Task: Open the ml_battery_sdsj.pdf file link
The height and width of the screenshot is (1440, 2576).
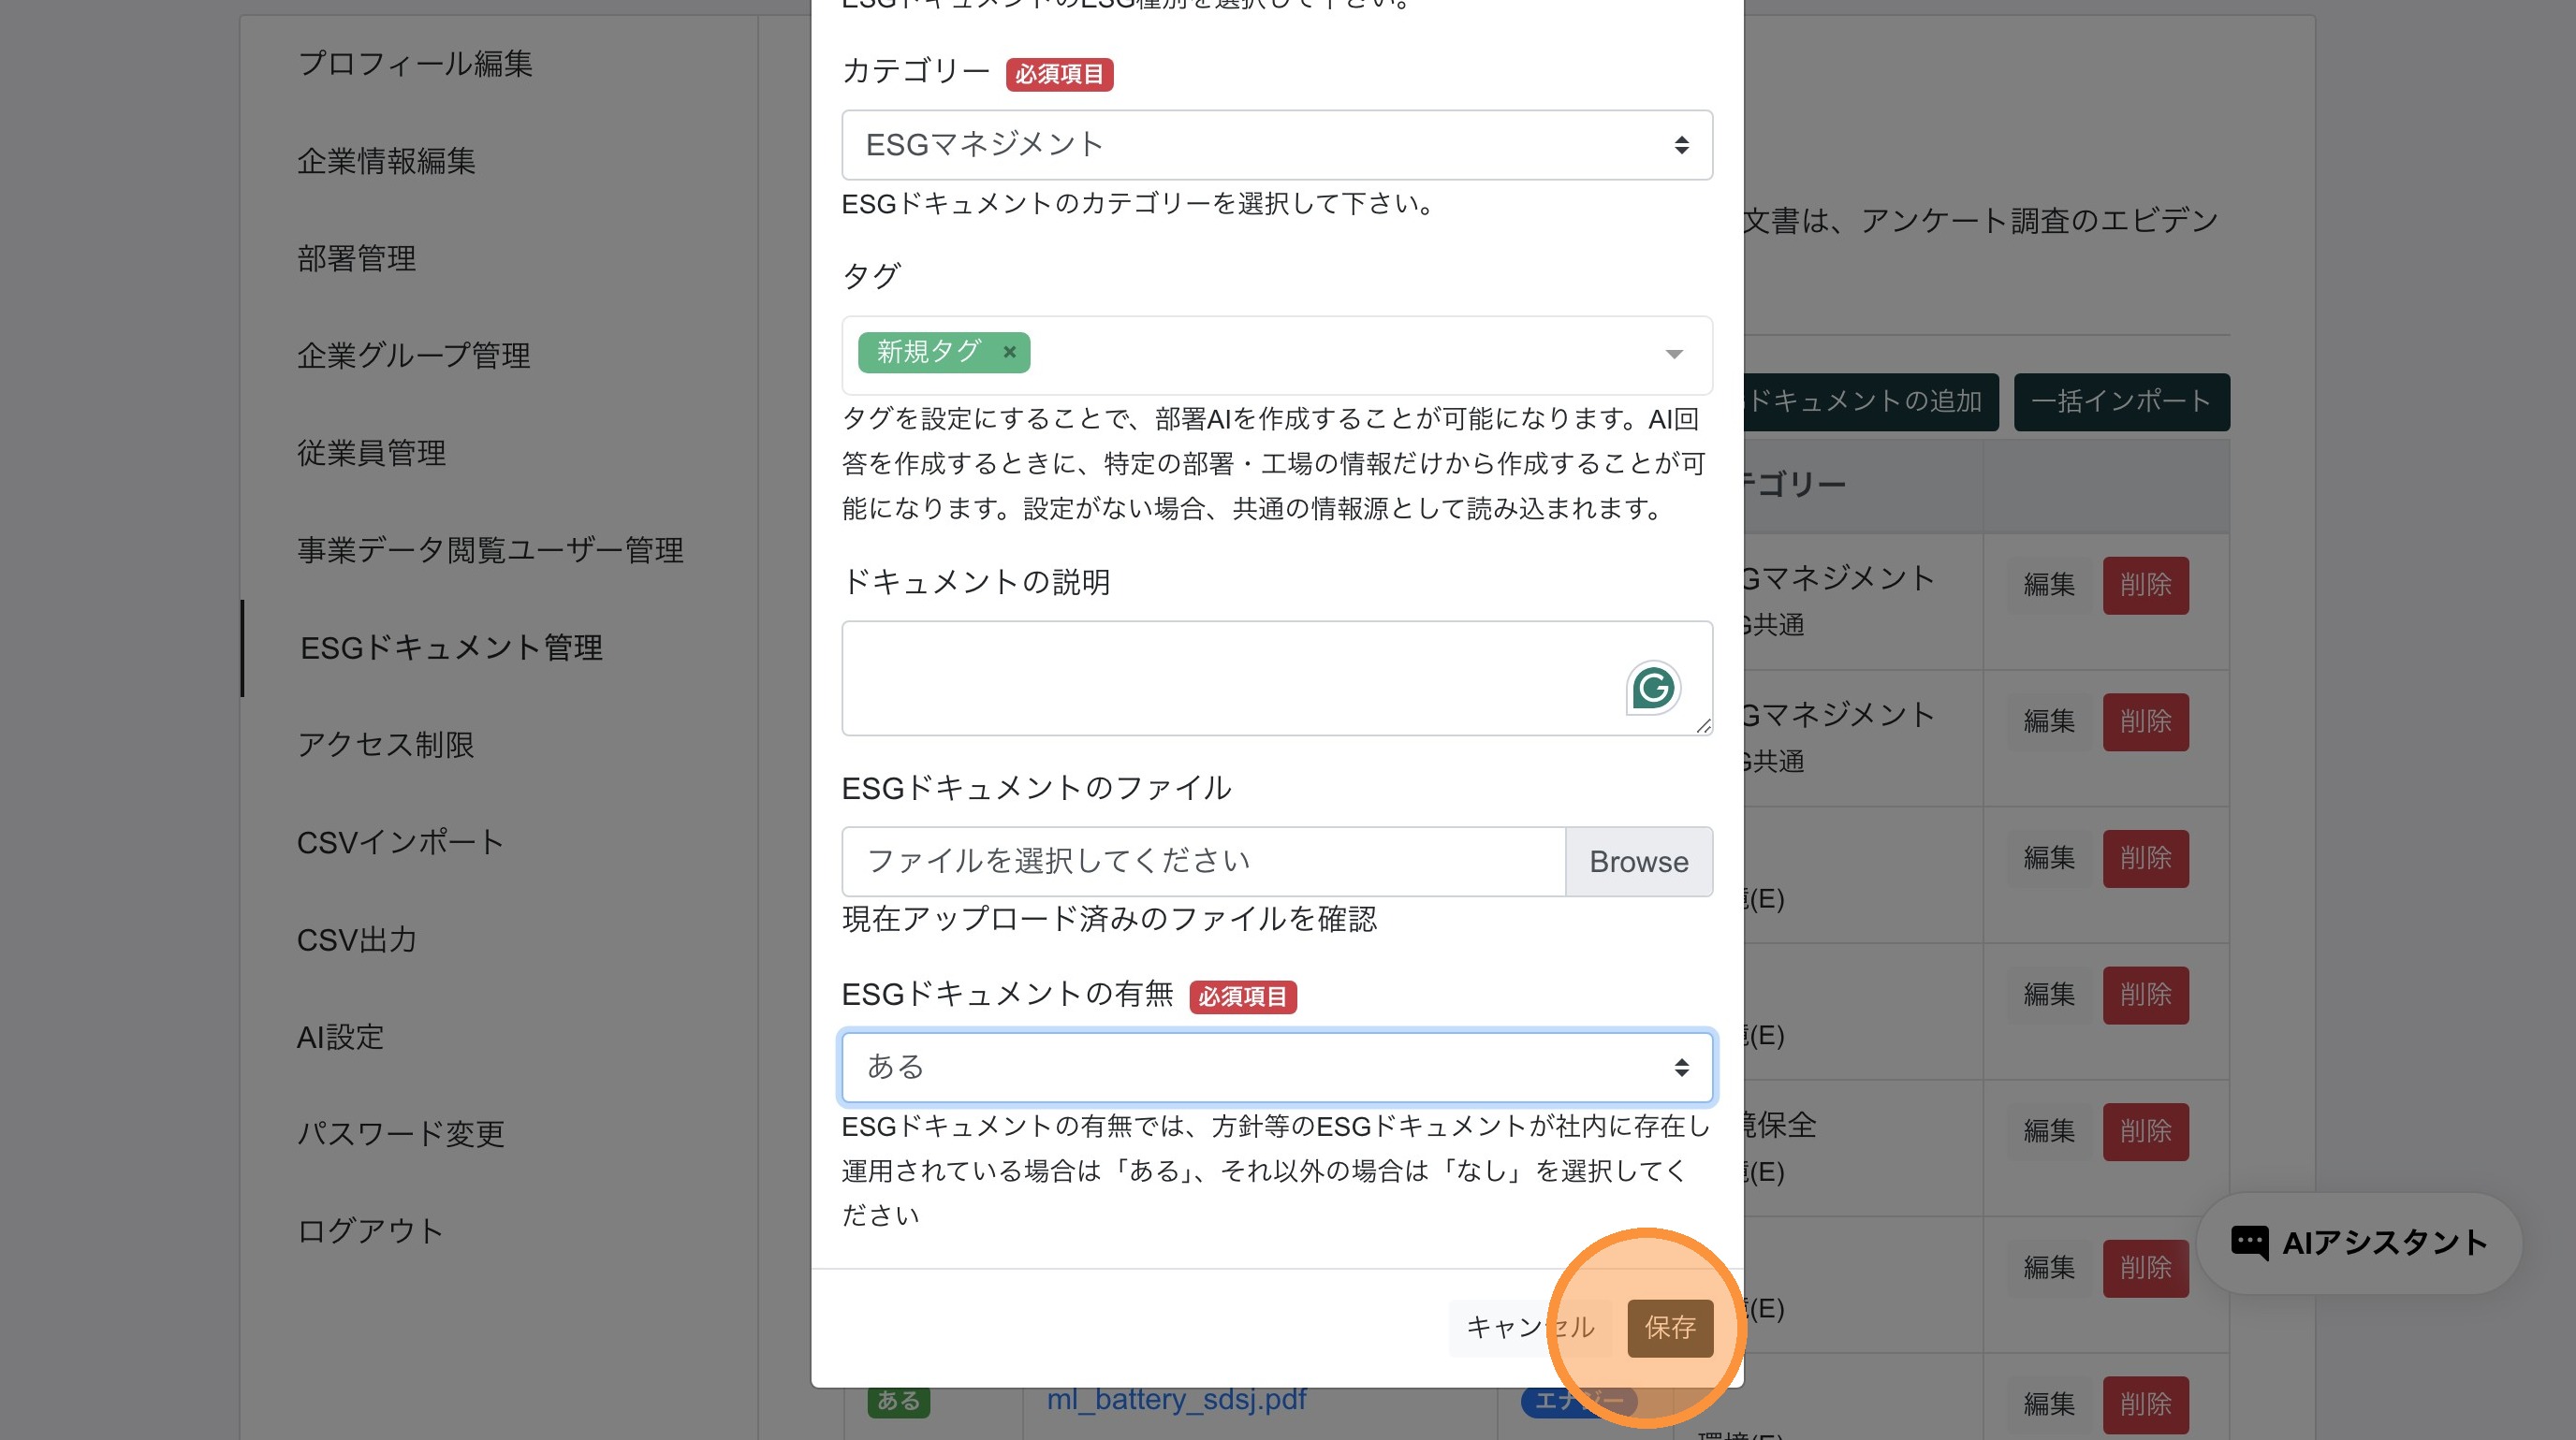Action: tap(1176, 1400)
